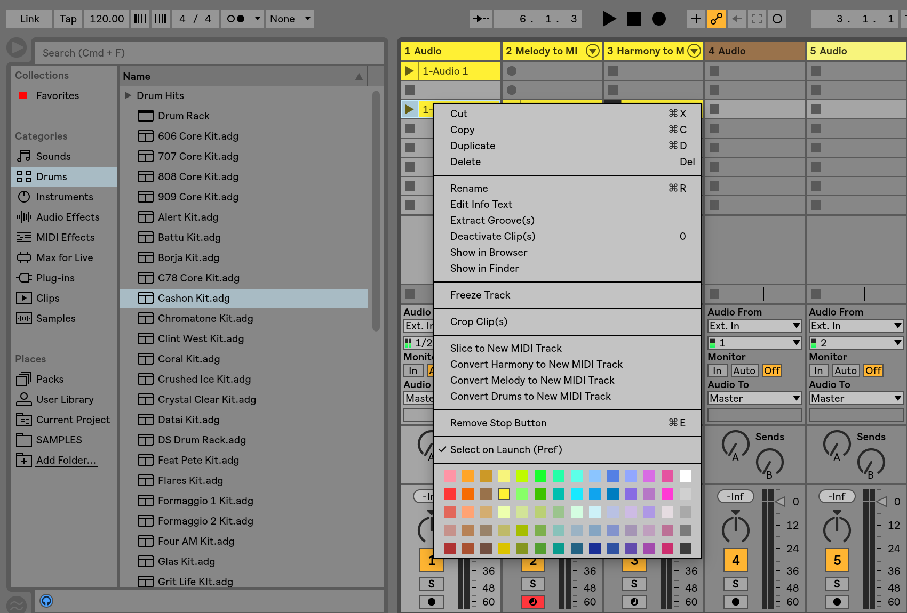
Task: Choose Convert Harmony to New MIDI Track
Action: click(x=568, y=364)
